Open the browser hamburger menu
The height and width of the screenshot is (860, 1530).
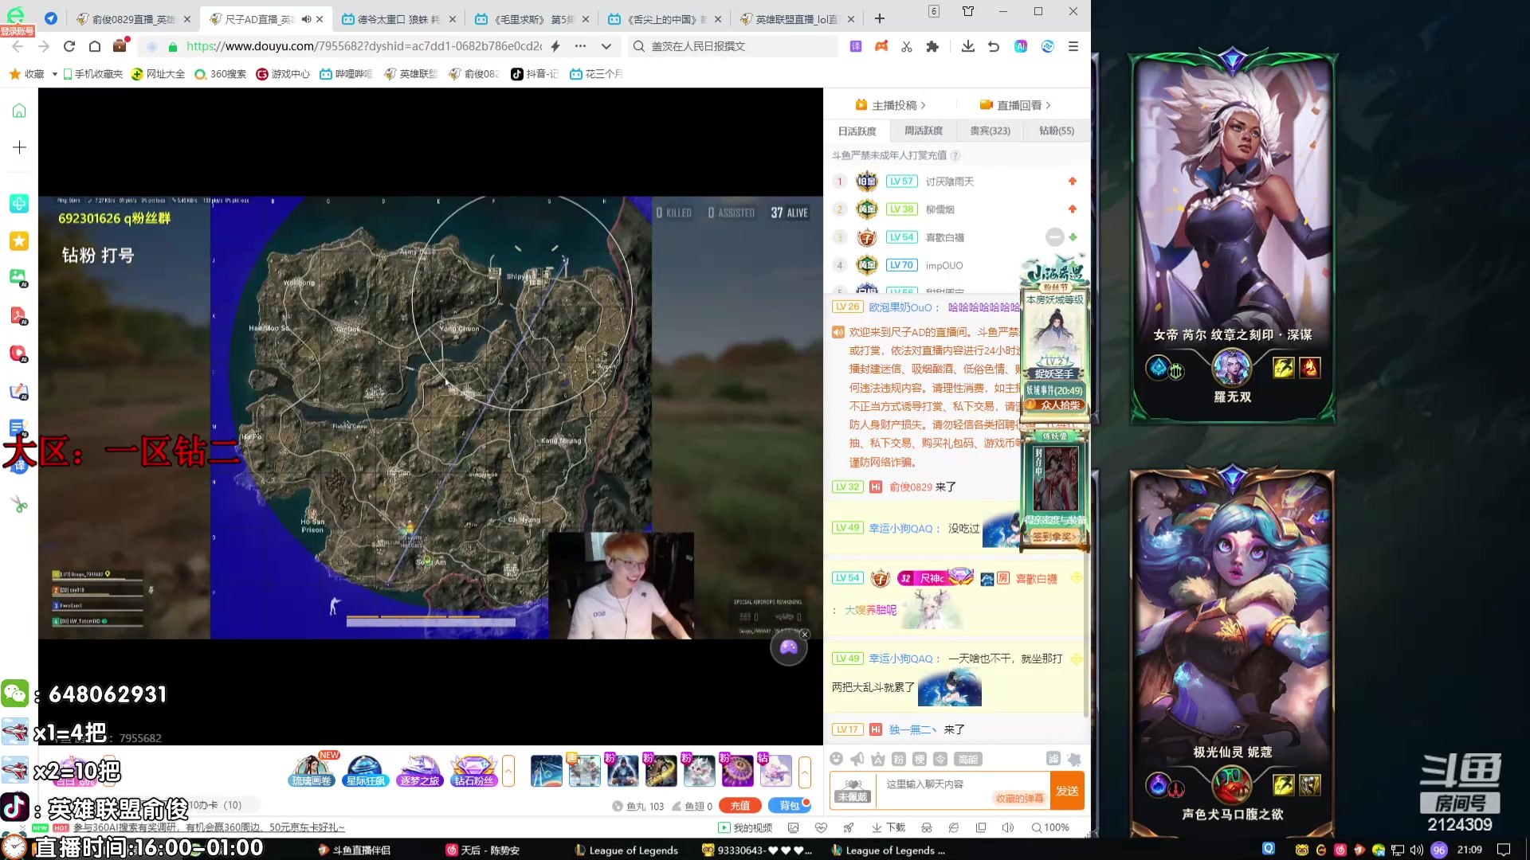pyautogui.click(x=1073, y=46)
